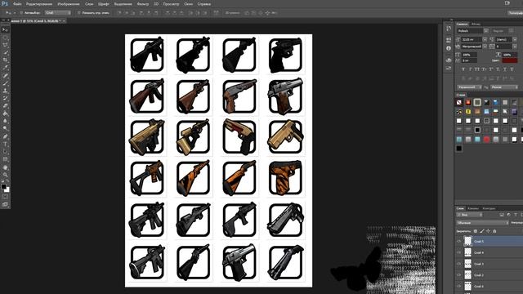Select the Crop tool

pos(5,60)
